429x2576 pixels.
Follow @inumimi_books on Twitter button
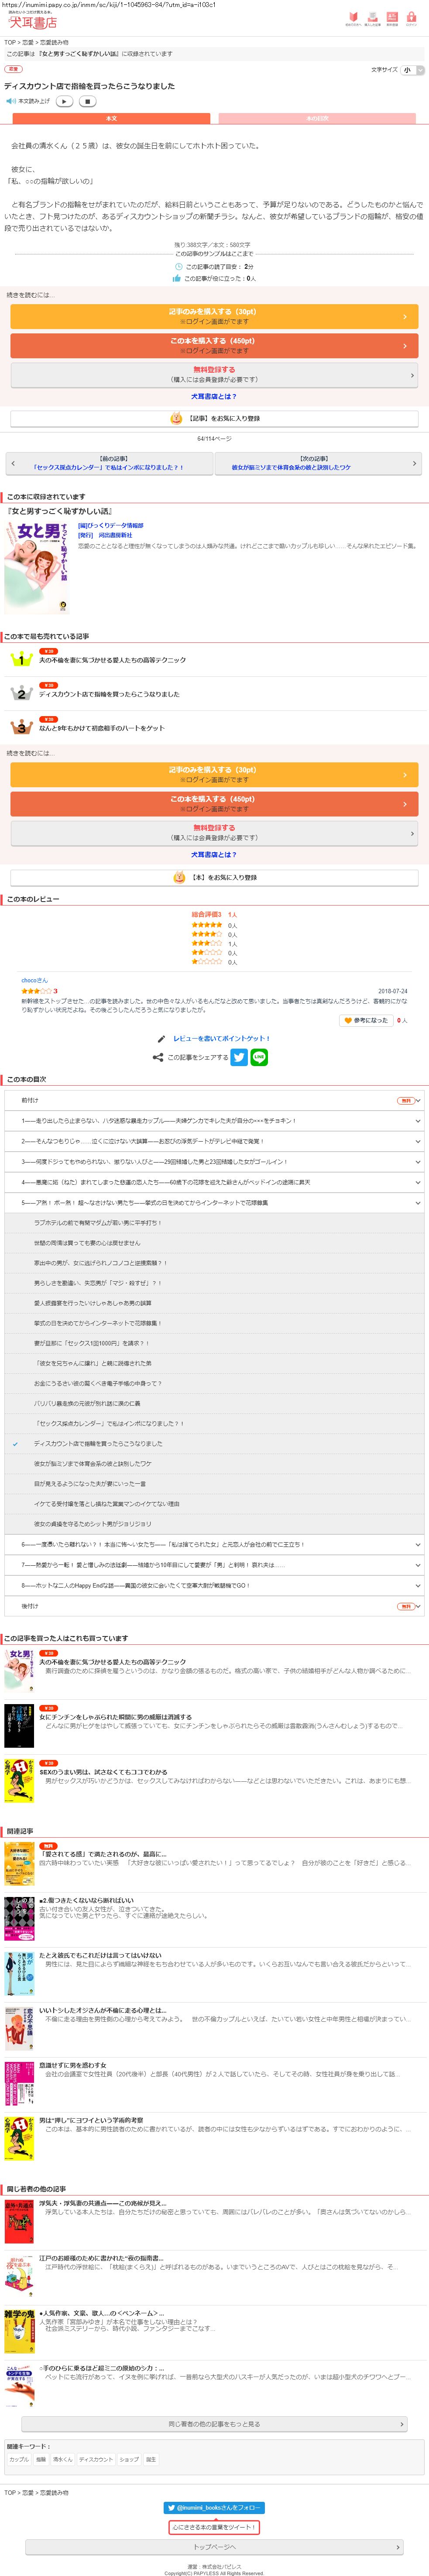coord(214,2507)
